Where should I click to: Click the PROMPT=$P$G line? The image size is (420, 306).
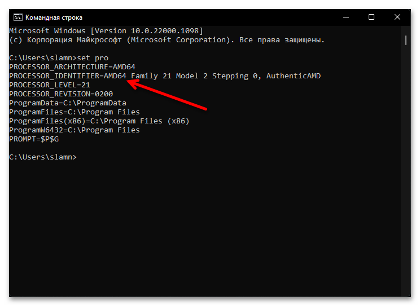pos(34,139)
